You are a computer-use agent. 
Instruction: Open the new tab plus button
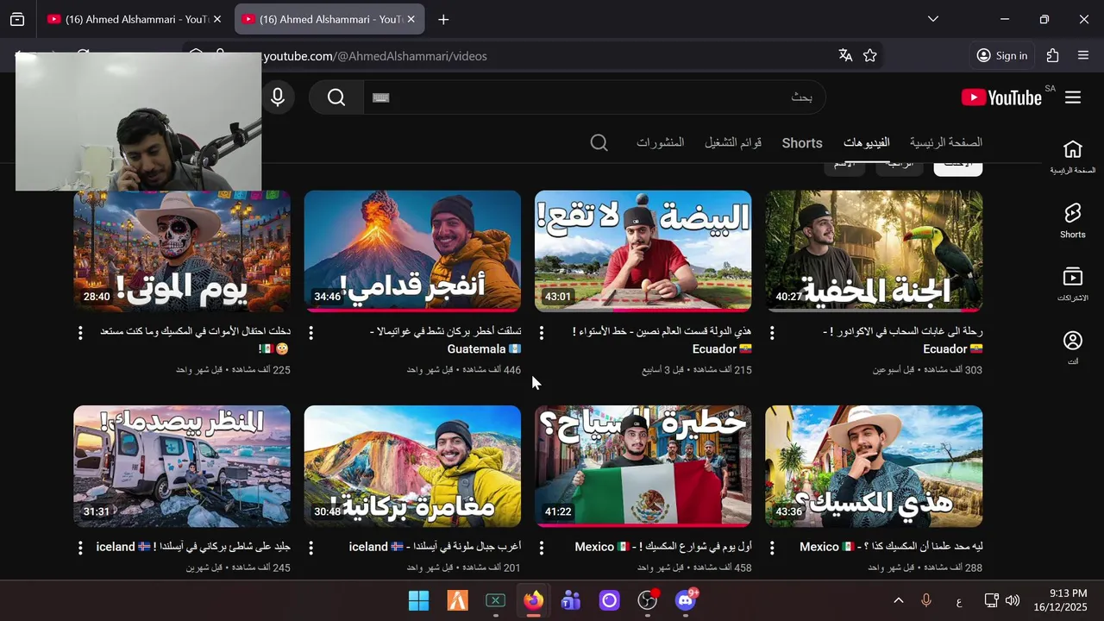pyautogui.click(x=443, y=19)
